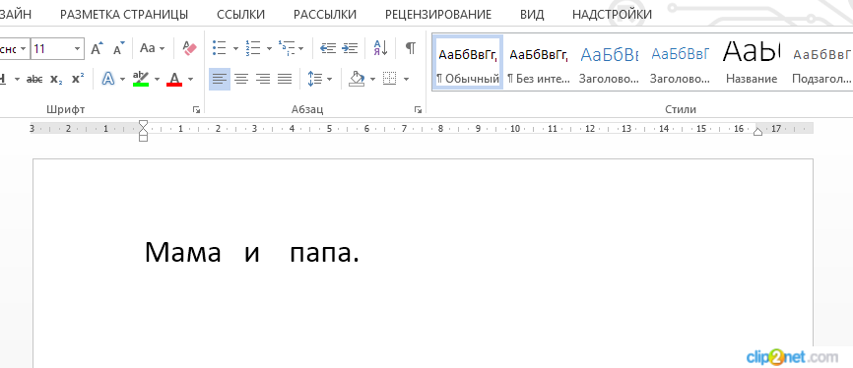Apply green text highlight color
Viewport: 853px width, 368px height.
coord(141,80)
